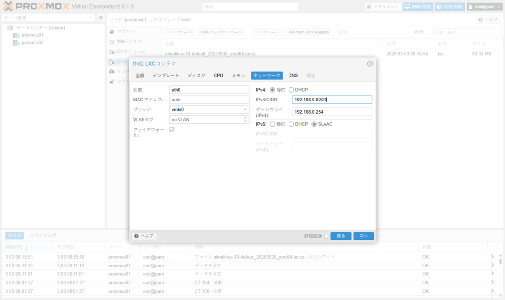Switch to the DNS tab
The image size is (505, 300).
point(293,76)
